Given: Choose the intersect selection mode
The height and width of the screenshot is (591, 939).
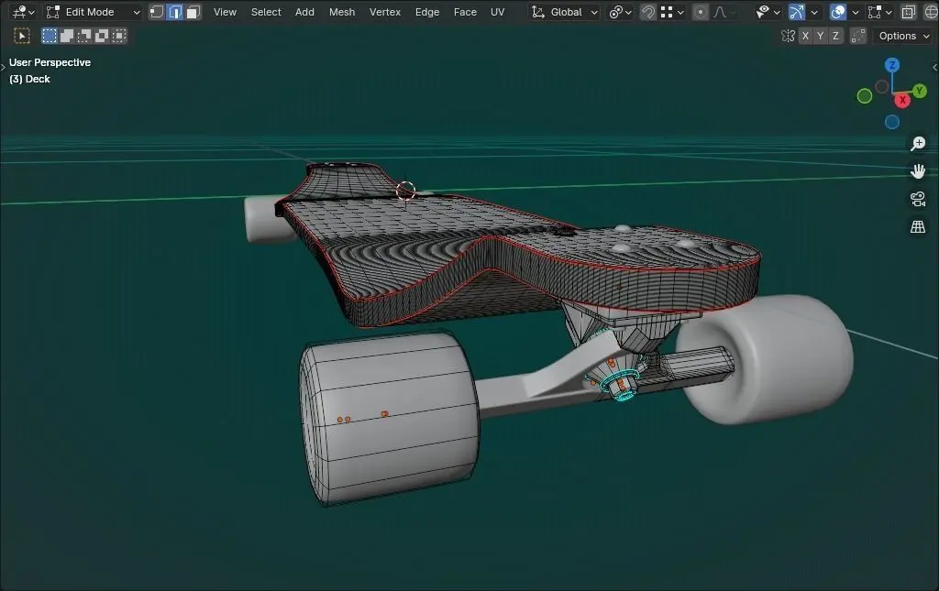Looking at the screenshot, I should pyautogui.click(x=119, y=36).
